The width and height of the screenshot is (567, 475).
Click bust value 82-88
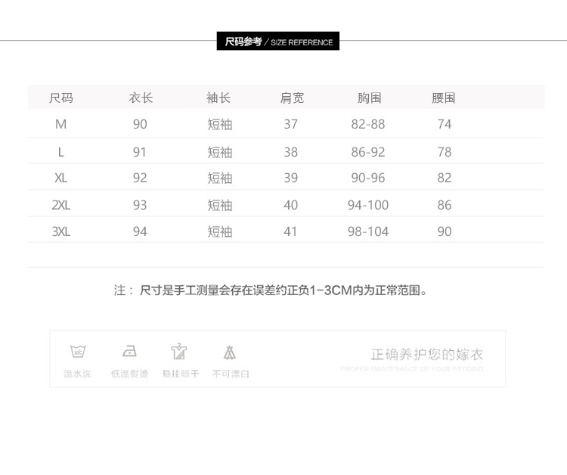point(368,124)
